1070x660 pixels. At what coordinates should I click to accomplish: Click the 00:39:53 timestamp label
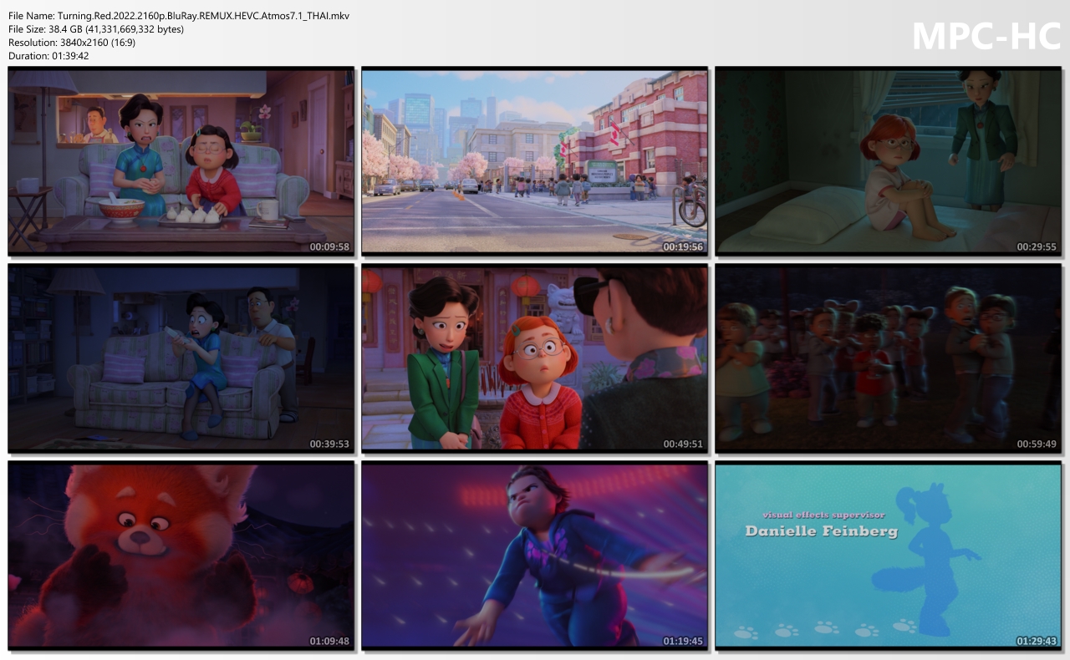pos(329,444)
